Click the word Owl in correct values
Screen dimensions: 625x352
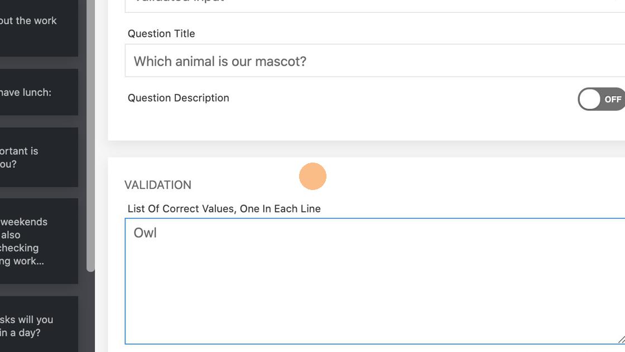click(145, 233)
